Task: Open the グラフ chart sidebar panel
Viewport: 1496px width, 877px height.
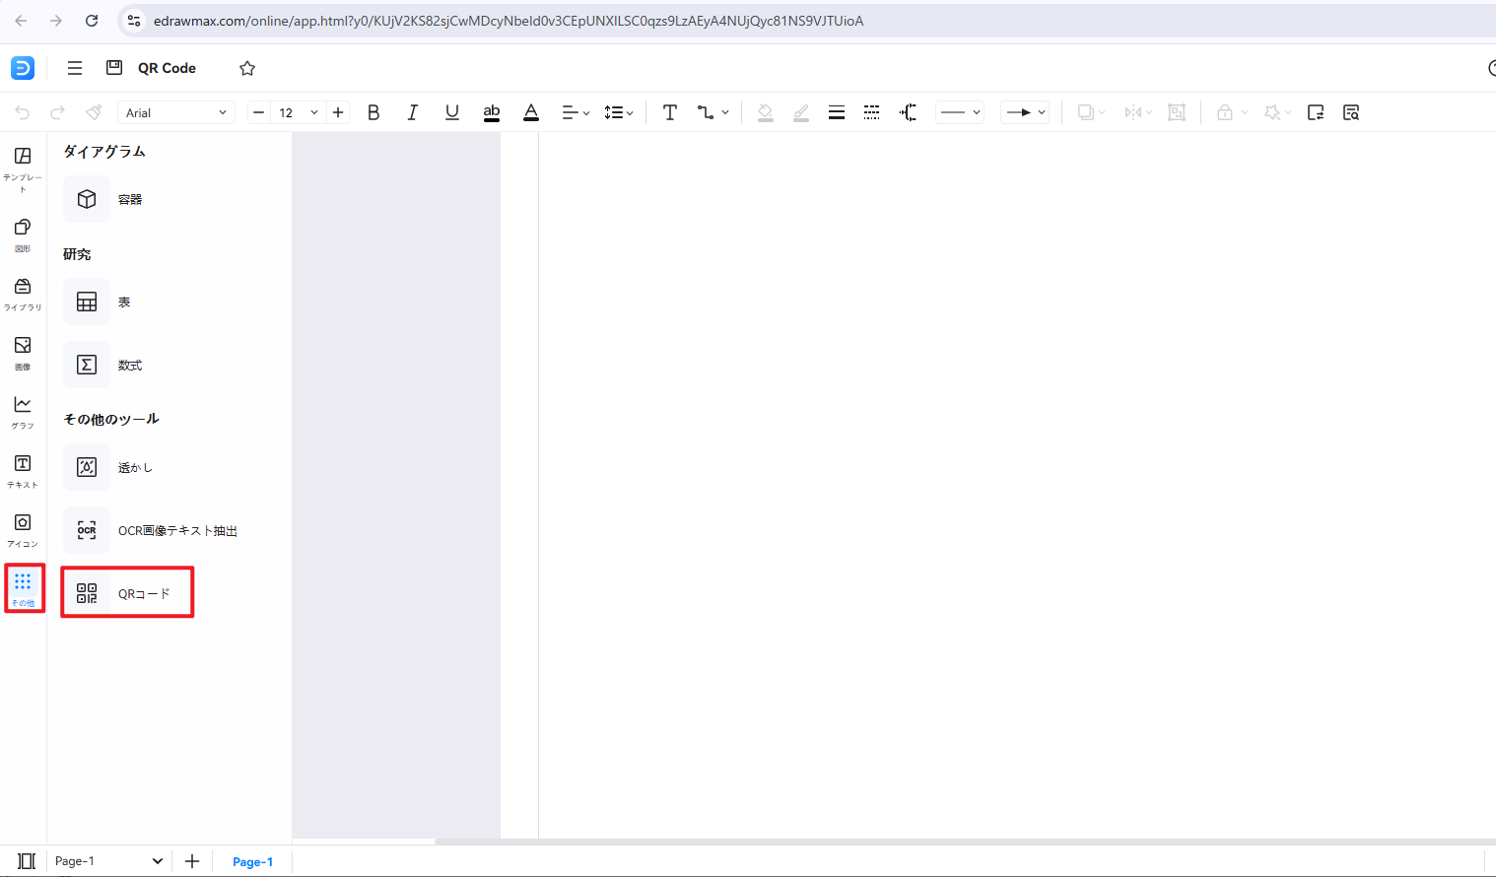Action: pyautogui.click(x=23, y=411)
